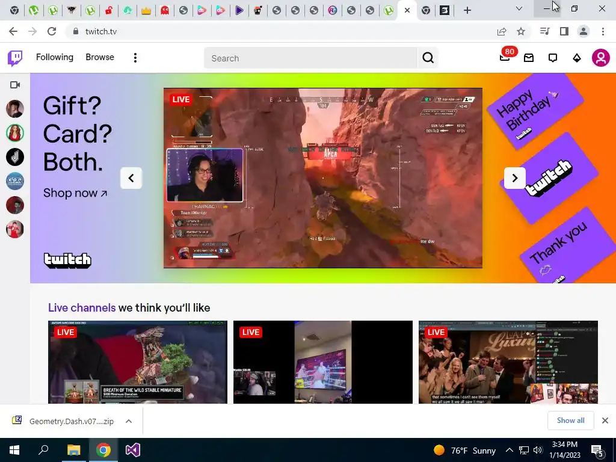
Task: Click the Shop now link
Action: point(75,193)
